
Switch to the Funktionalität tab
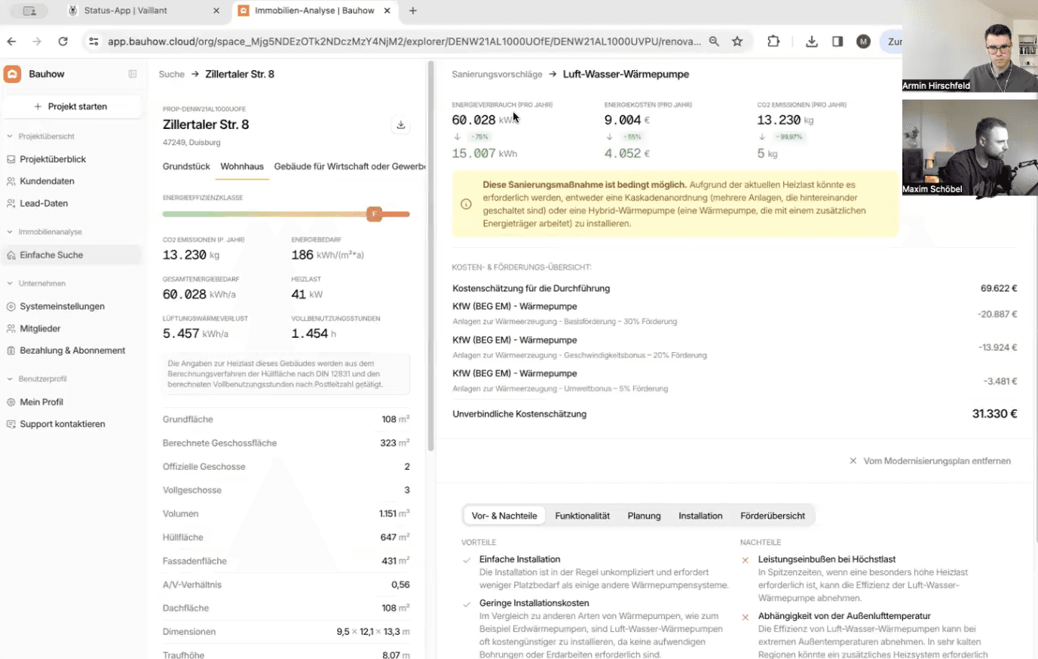point(582,516)
